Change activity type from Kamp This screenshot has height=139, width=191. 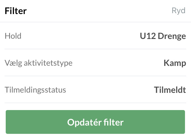click(175, 63)
